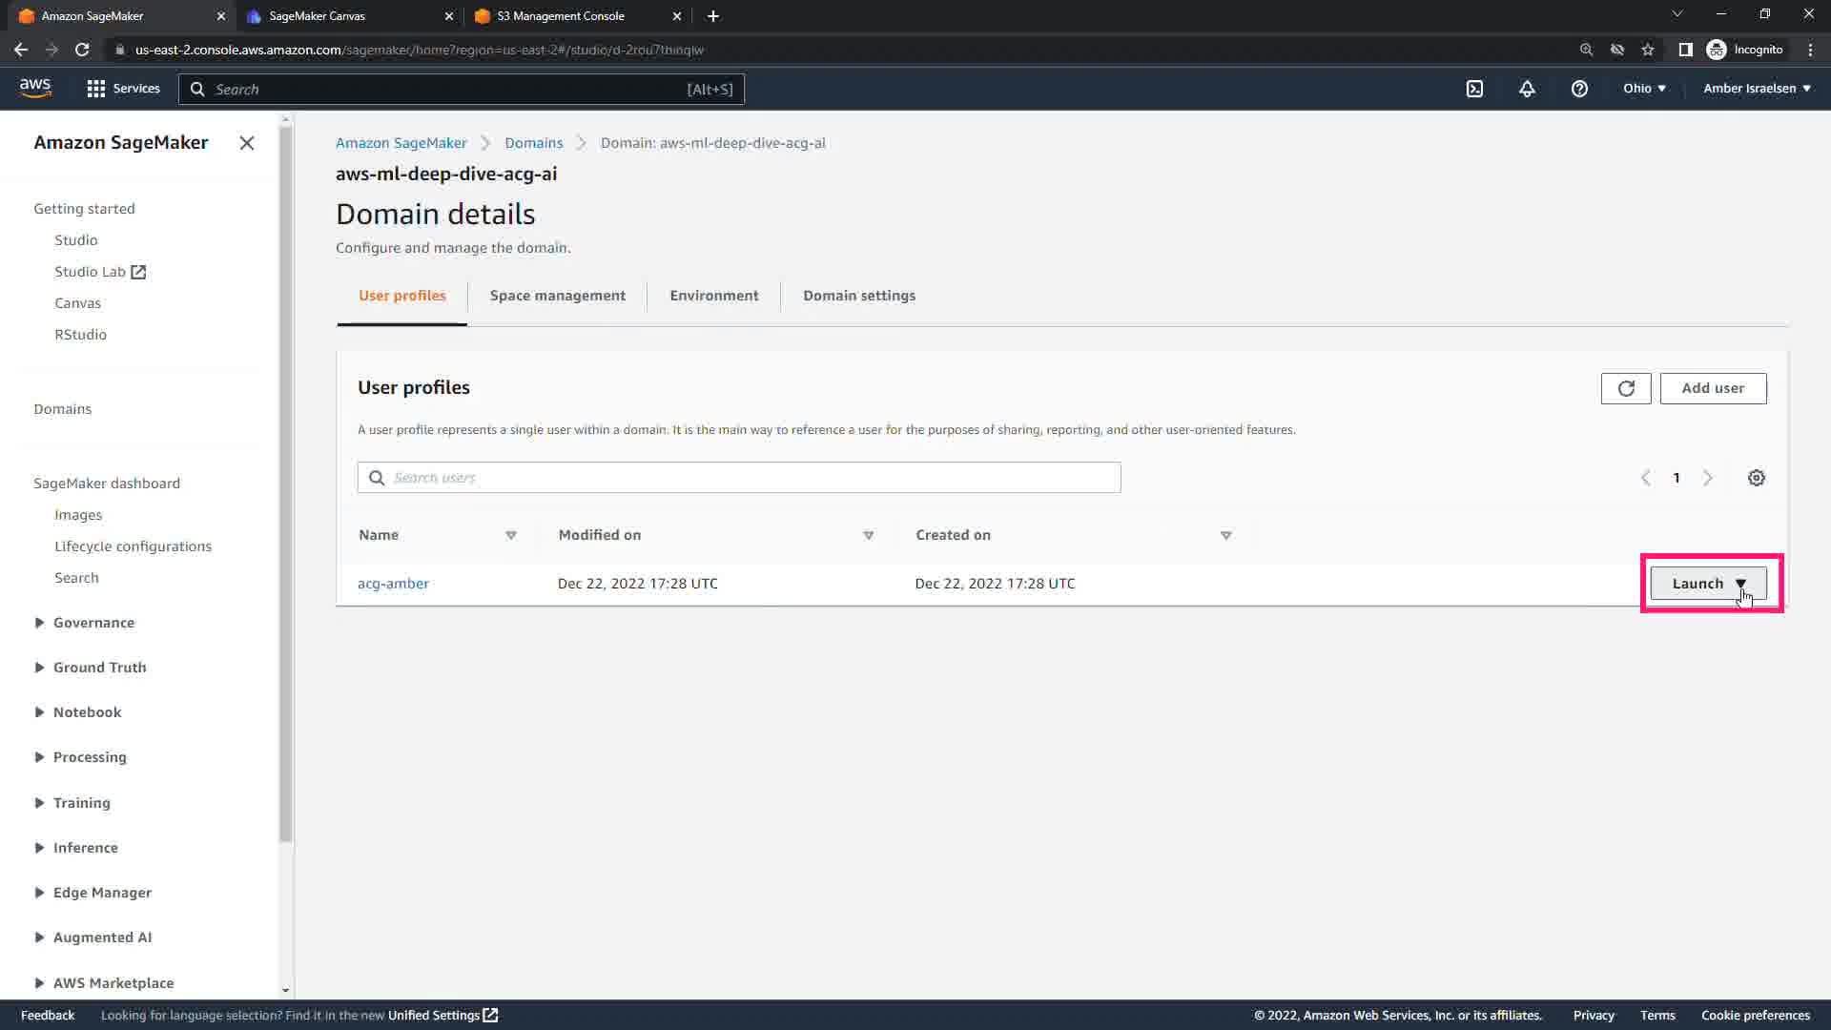The height and width of the screenshot is (1030, 1831).
Task: Switch to Space management tab
Action: 558,296
